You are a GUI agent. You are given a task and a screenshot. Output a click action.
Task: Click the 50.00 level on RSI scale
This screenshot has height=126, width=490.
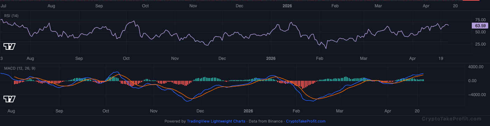point(480,32)
